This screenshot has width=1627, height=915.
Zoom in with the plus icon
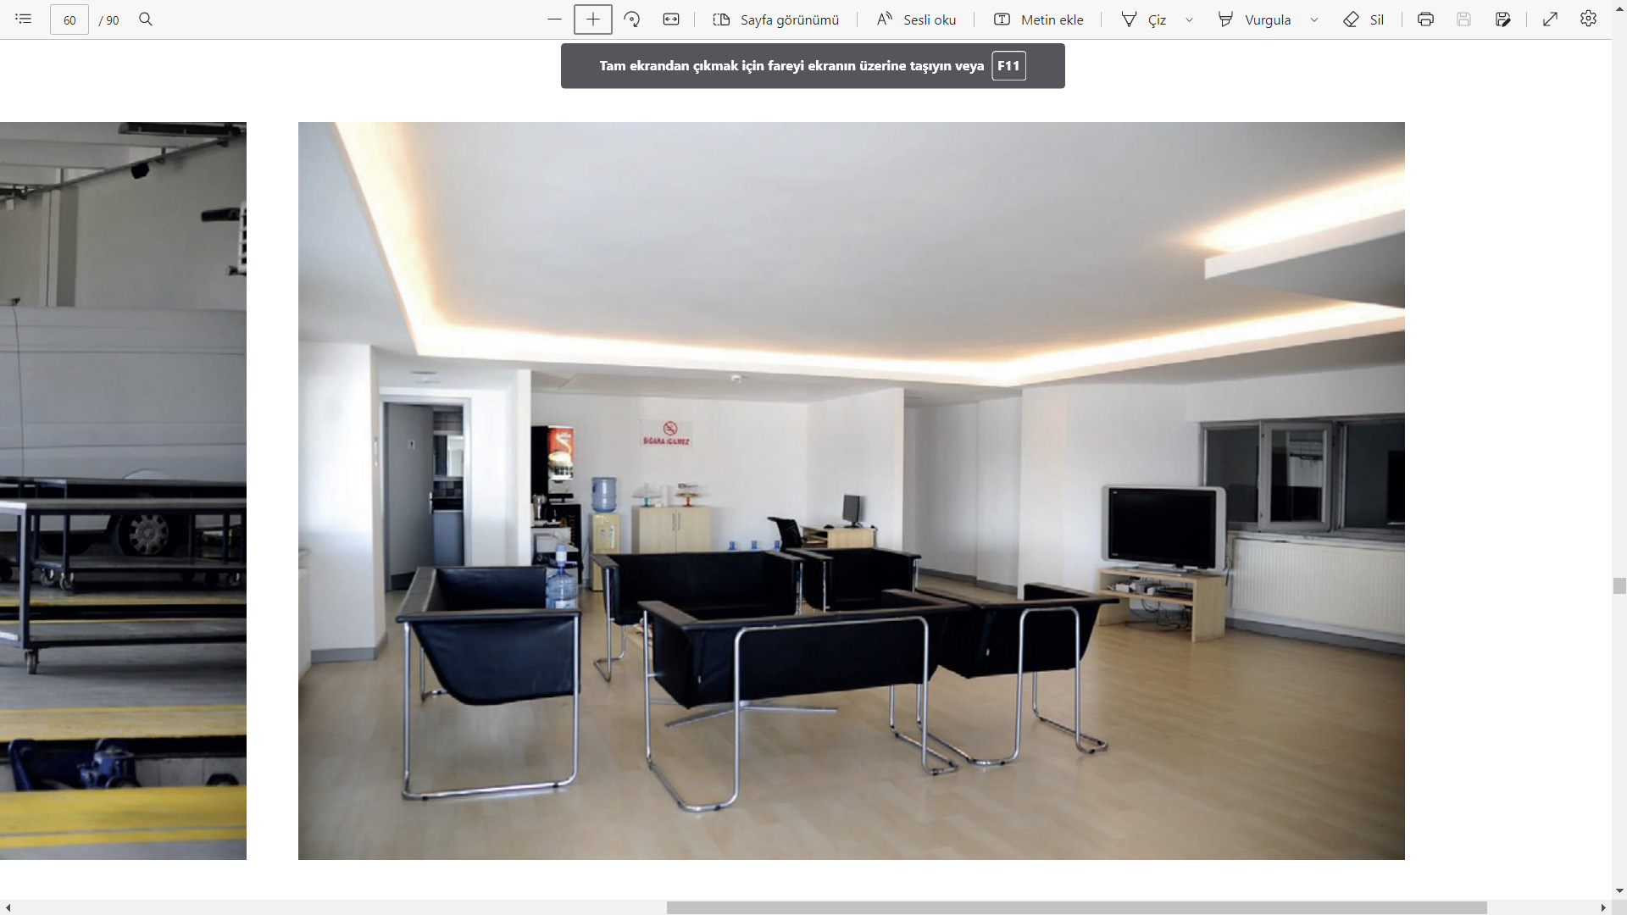[593, 19]
